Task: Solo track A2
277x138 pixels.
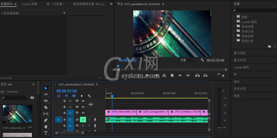Action: [x=89, y=125]
